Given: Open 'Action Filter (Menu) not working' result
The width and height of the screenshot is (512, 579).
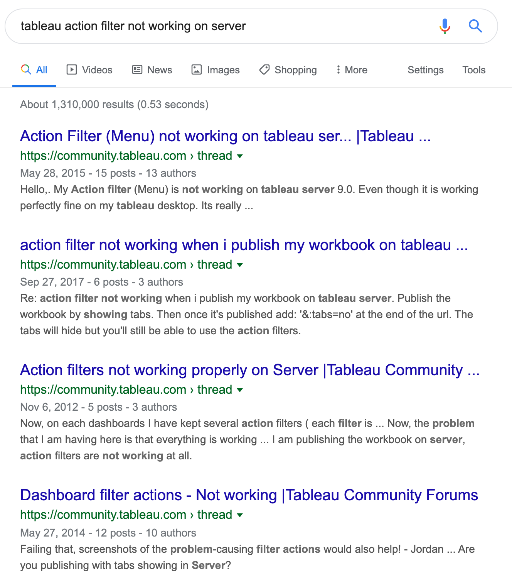Looking at the screenshot, I should (x=226, y=136).
